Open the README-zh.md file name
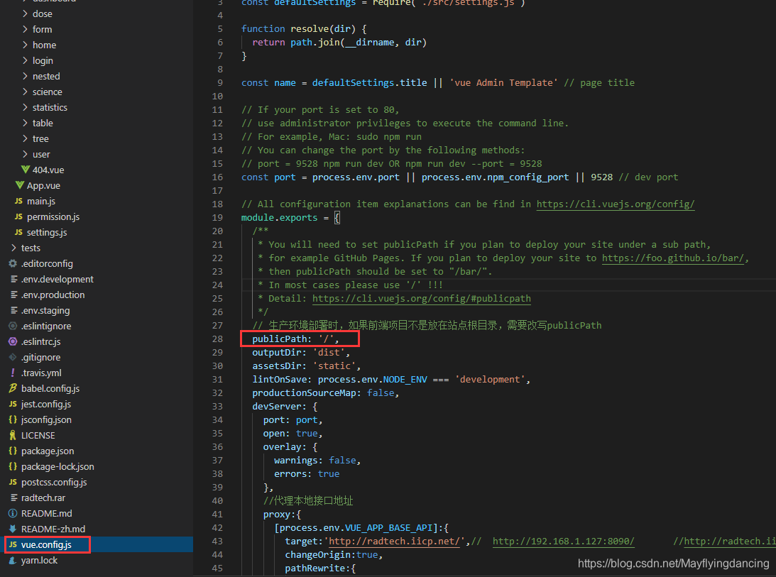 click(53, 529)
